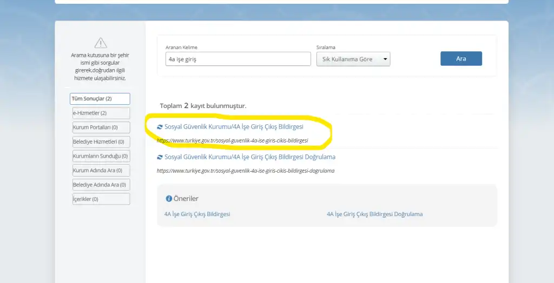Click the Ara search button
The height and width of the screenshot is (283, 554).
(x=461, y=58)
